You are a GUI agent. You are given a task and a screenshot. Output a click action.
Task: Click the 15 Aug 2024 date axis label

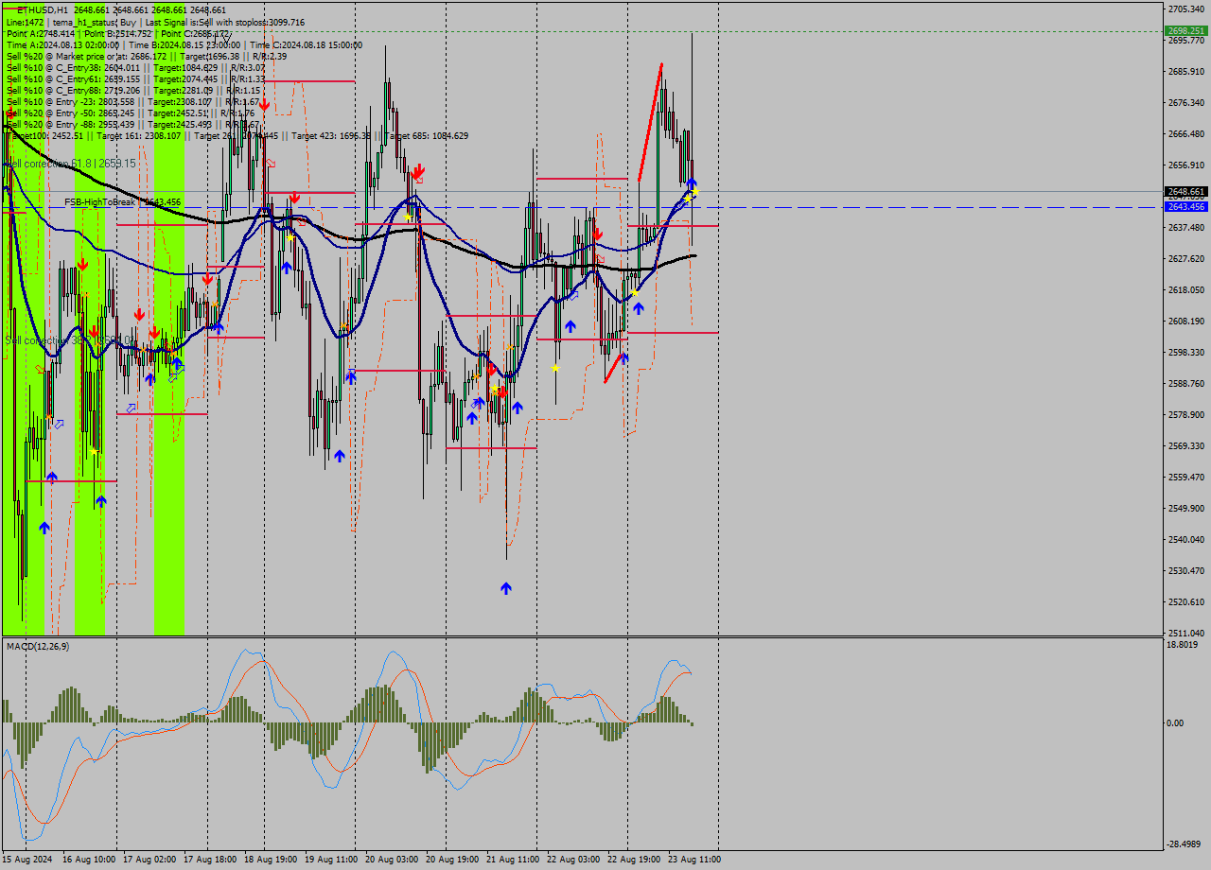(26, 859)
